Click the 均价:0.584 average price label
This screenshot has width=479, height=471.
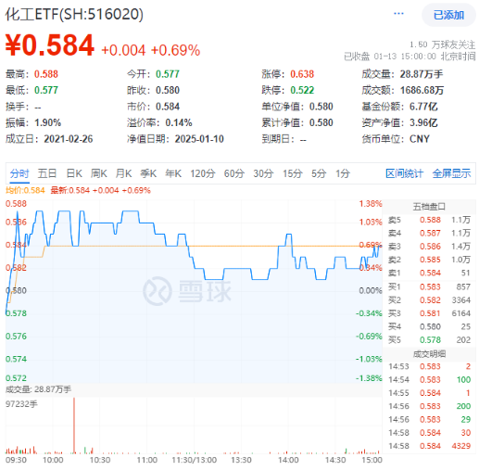coord(25,190)
